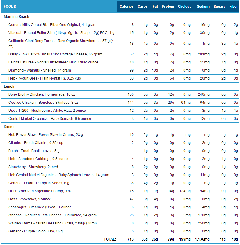Select Central Market Organics Baby Spinach 0.5 ounce

click(x=120, y=119)
